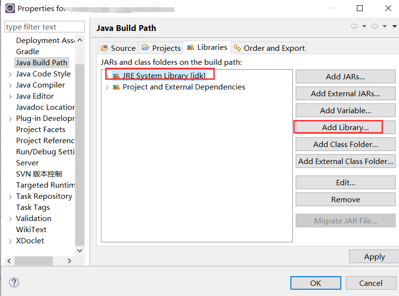
Task: Expand Project and External Dependencies node
Action: [x=107, y=88]
